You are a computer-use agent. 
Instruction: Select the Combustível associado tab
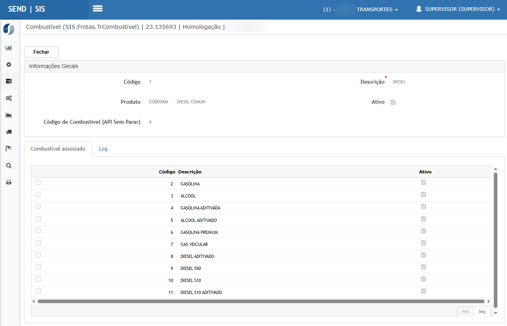pos(58,149)
